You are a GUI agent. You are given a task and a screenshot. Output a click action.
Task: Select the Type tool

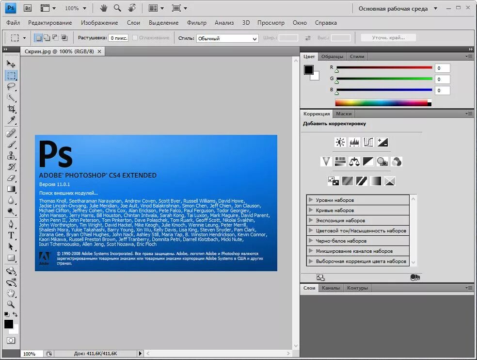pyautogui.click(x=11, y=235)
